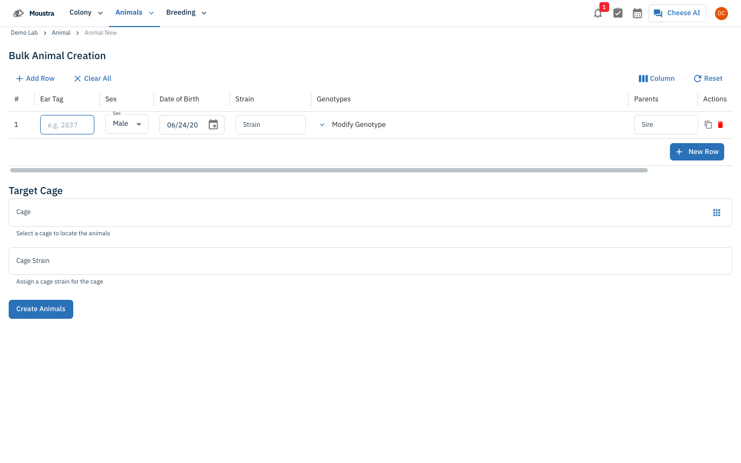The height and width of the screenshot is (463, 741).
Task: Expand the Modify Genotype chevron
Action: (322, 125)
